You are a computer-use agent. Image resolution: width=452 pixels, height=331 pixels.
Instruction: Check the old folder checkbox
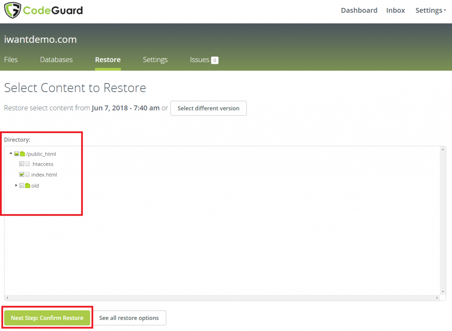22,186
